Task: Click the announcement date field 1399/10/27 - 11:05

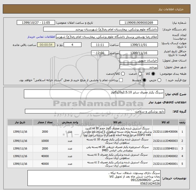Action: click(x=36, y=22)
